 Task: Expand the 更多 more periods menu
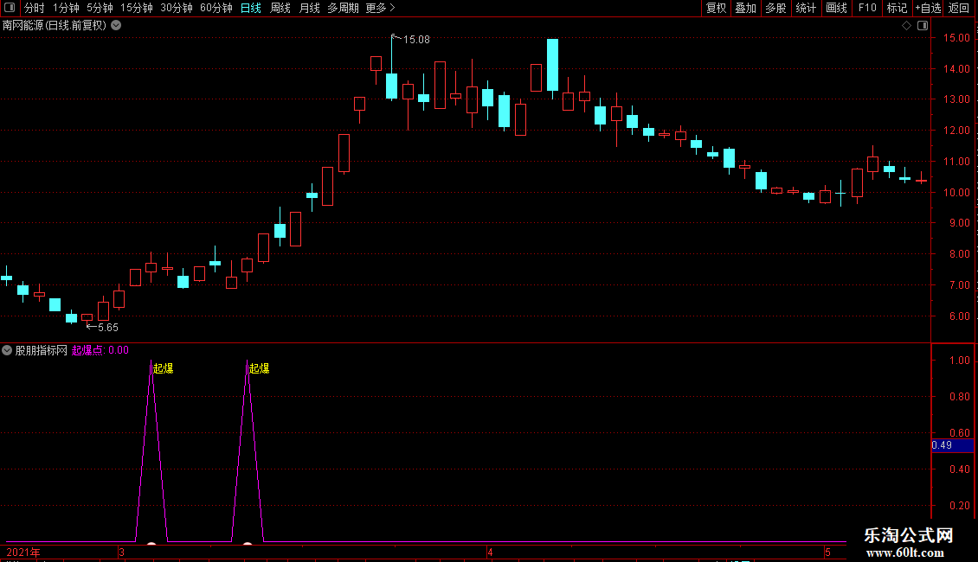click(x=381, y=8)
